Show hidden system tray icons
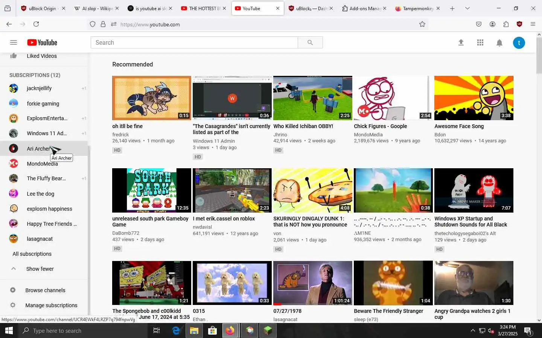The width and height of the screenshot is (542, 338). [473, 330]
